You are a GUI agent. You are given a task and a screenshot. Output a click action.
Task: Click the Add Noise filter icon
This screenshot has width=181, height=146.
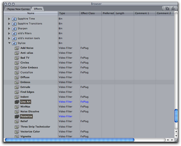(17, 48)
